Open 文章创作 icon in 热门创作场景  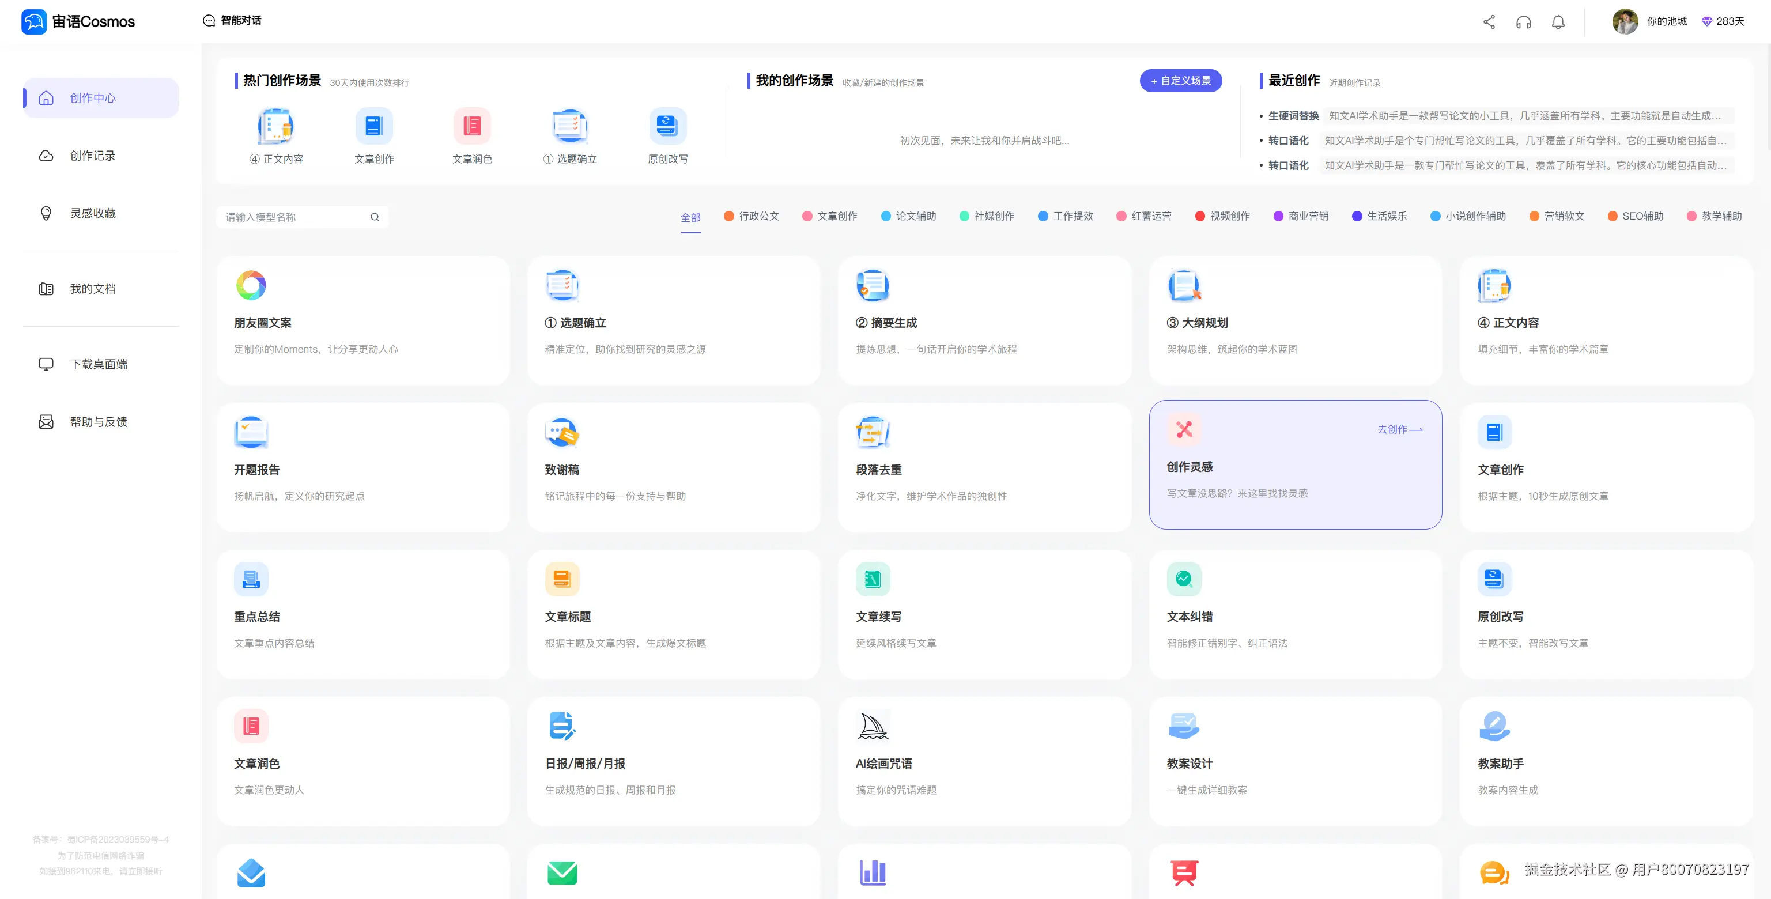click(374, 126)
